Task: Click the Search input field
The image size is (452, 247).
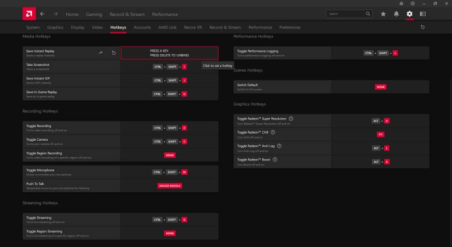Action: [346, 14]
